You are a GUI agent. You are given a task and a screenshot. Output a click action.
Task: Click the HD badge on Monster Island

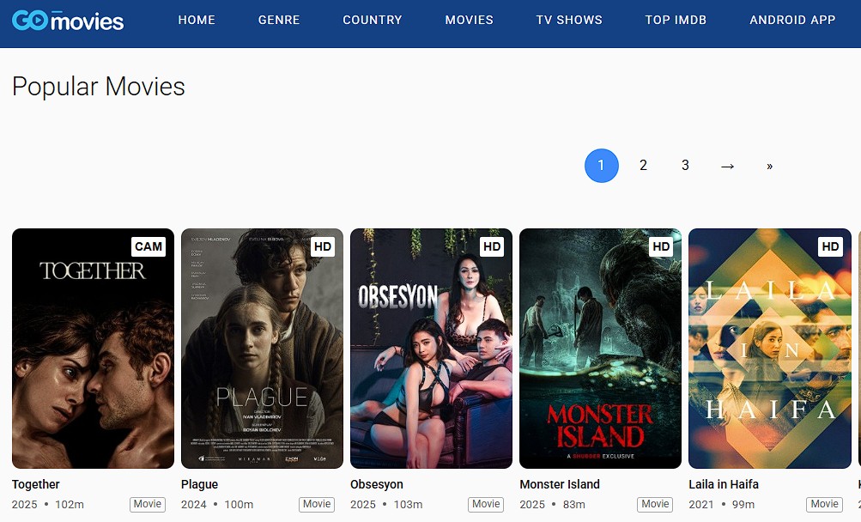pyautogui.click(x=661, y=246)
